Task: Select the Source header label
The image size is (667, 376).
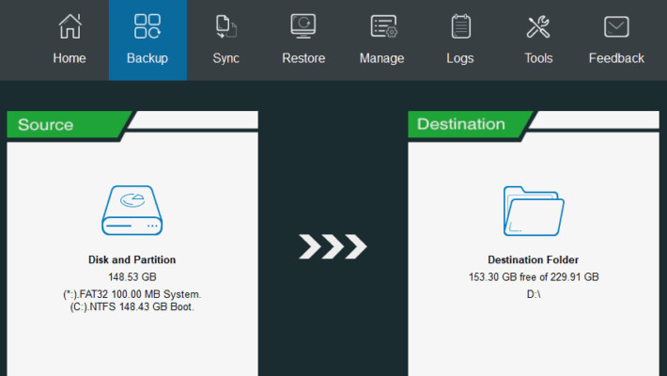Action: click(x=45, y=125)
